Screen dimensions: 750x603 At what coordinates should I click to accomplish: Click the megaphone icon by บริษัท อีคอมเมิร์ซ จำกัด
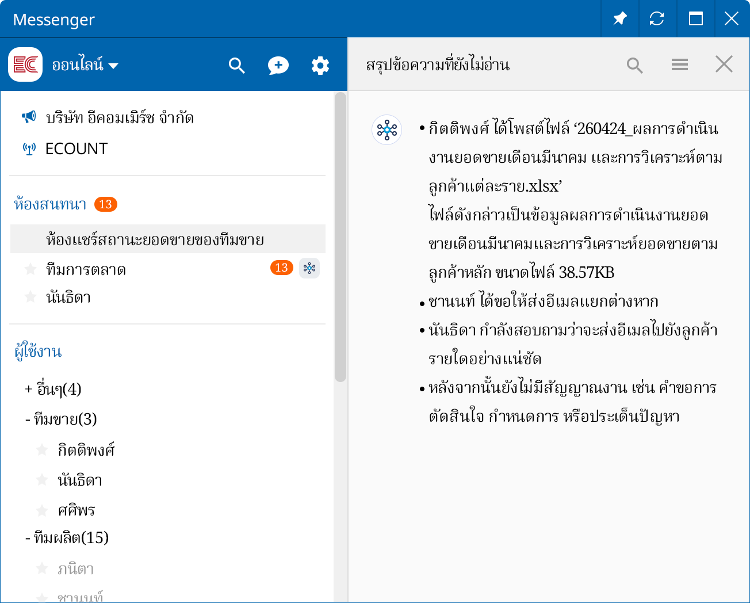[29, 117]
